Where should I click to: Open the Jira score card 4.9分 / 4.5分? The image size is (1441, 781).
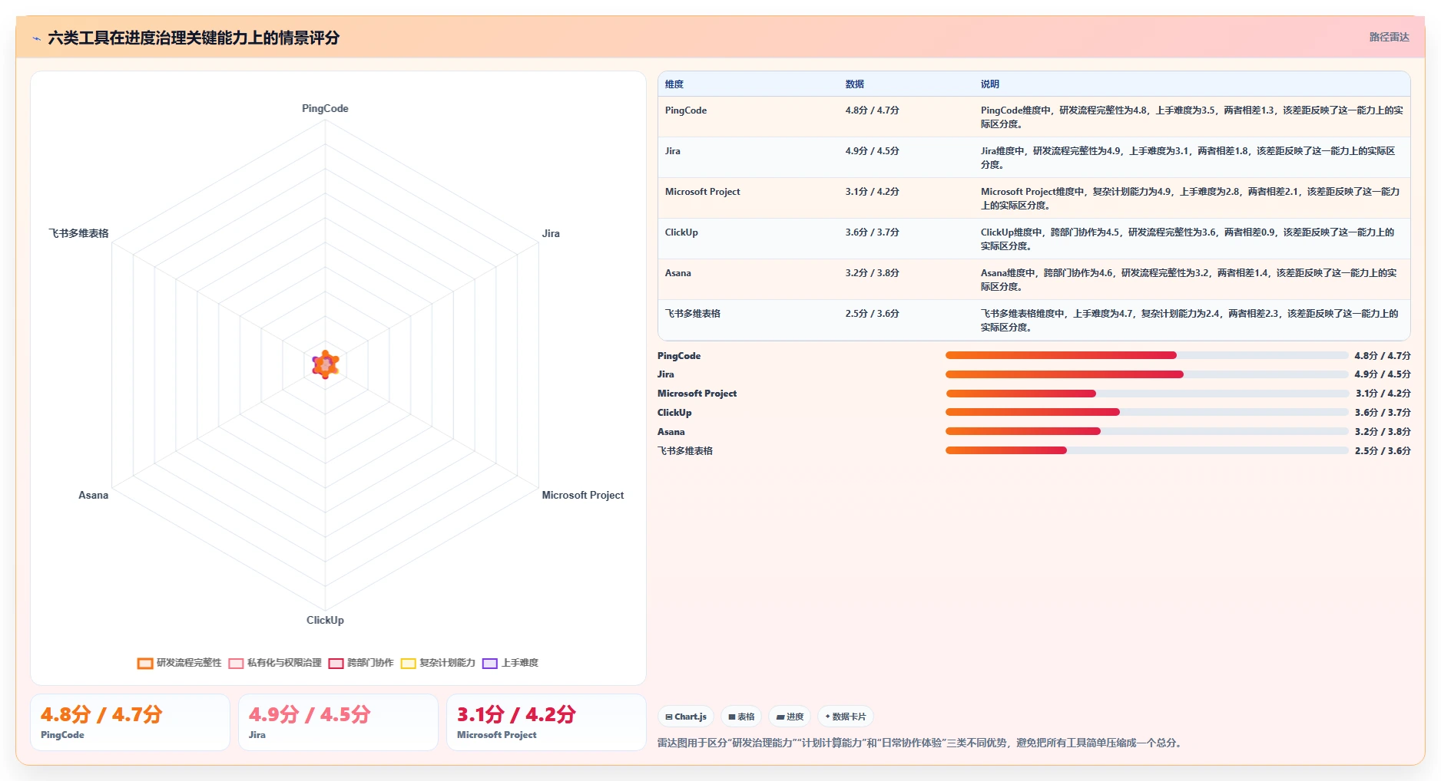pyautogui.click(x=338, y=723)
